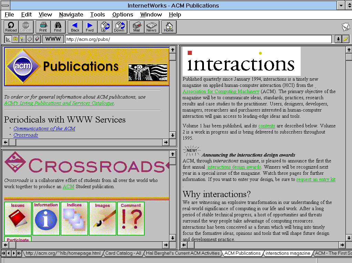The height and width of the screenshot is (263, 352).
Task: Click the InternetWorks logo at the toolbar's right
Action: (346, 27)
